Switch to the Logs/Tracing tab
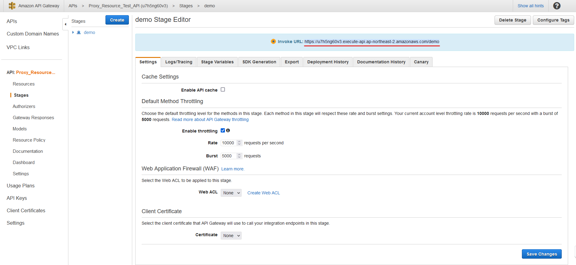Screen dimensions: 576x265 click(179, 62)
